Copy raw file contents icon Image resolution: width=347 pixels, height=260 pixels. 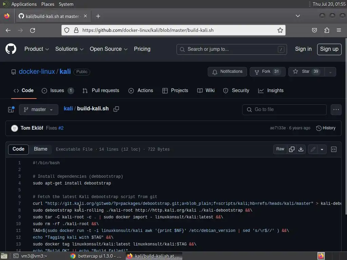(x=292, y=149)
